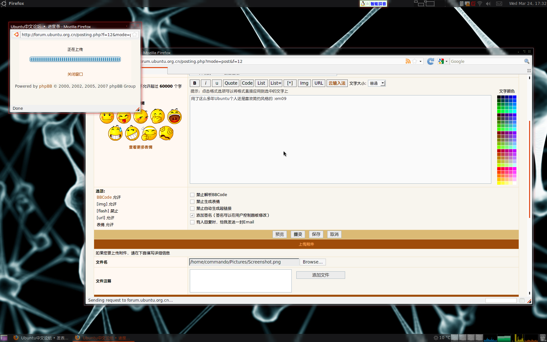Screen dimensions: 547x342
Task: Insert the thinking smirk emoticon
Action: click(x=149, y=133)
